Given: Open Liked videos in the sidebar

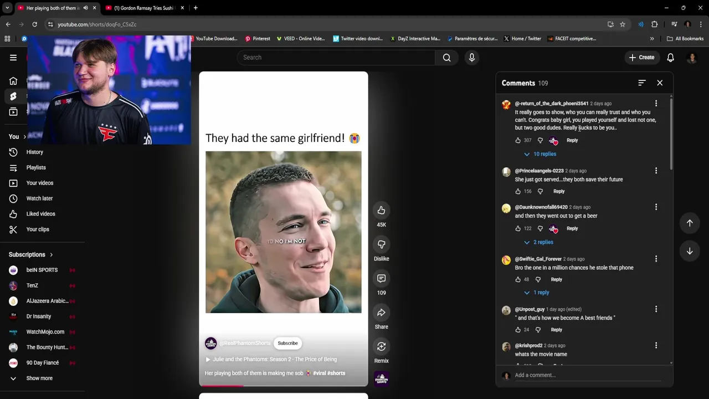Looking at the screenshot, I should 40,214.
